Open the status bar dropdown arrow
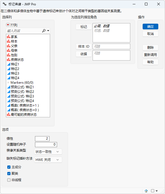The height and width of the screenshot is (194, 165). [157, 191]
